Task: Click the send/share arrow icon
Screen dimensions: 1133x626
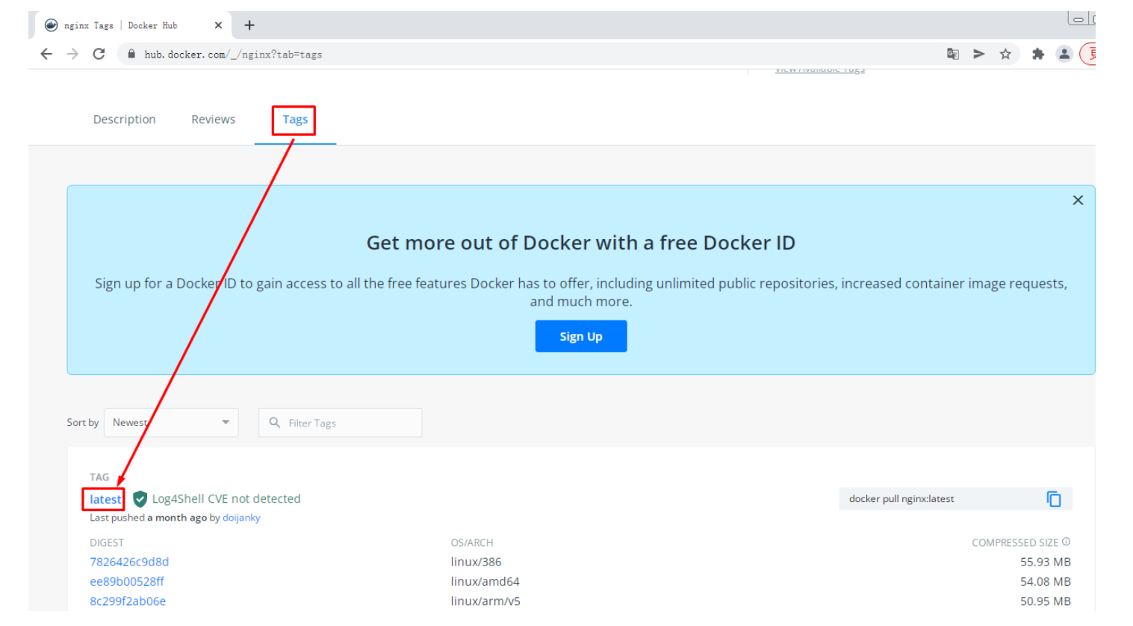Action: (x=979, y=54)
